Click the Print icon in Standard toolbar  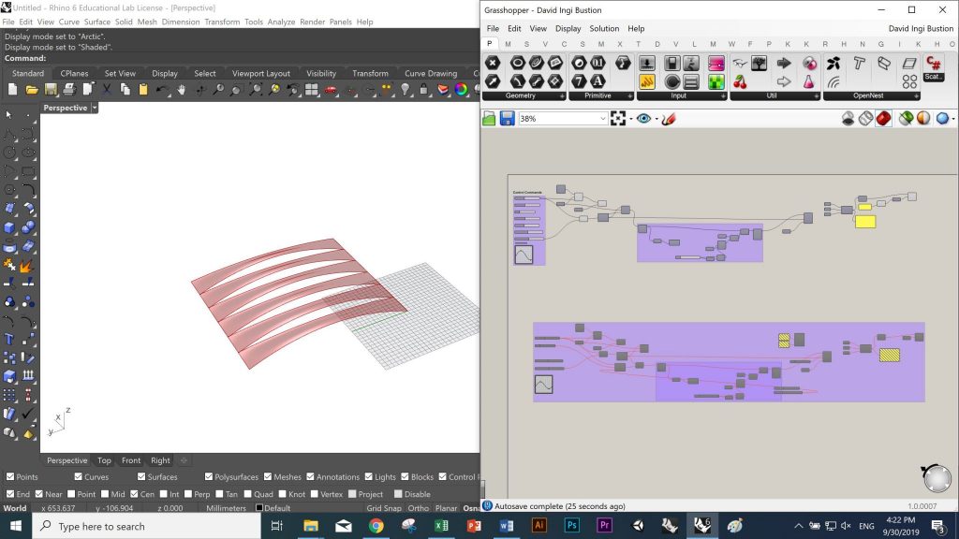[x=68, y=90]
